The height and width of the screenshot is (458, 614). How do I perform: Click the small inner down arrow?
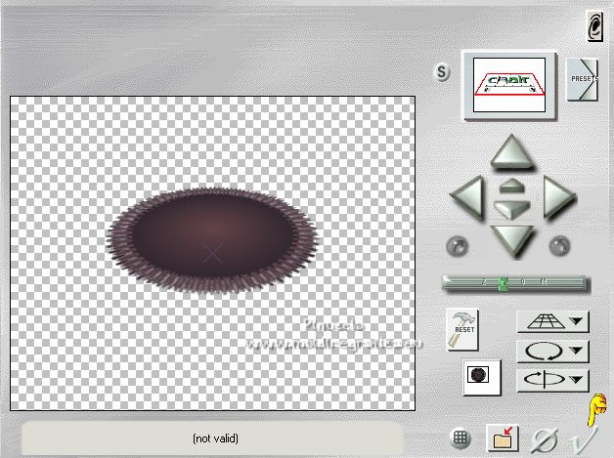pyautogui.click(x=511, y=209)
